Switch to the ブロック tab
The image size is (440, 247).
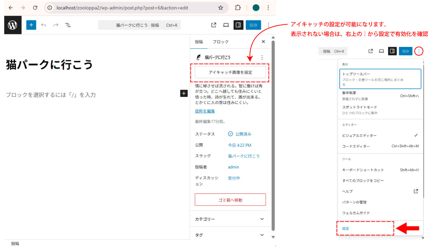(x=220, y=42)
